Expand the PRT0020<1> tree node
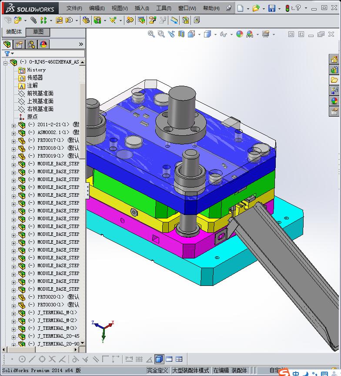Screen dimensions: 341x376 click(13, 298)
